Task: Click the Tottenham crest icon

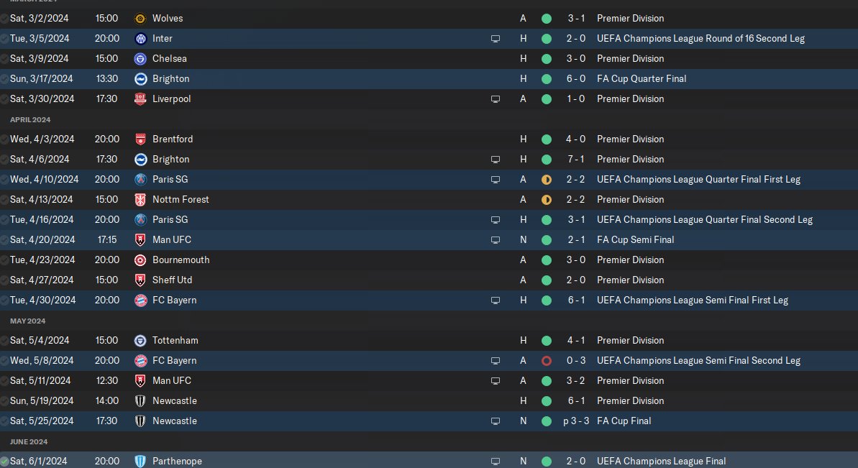Action: [141, 340]
